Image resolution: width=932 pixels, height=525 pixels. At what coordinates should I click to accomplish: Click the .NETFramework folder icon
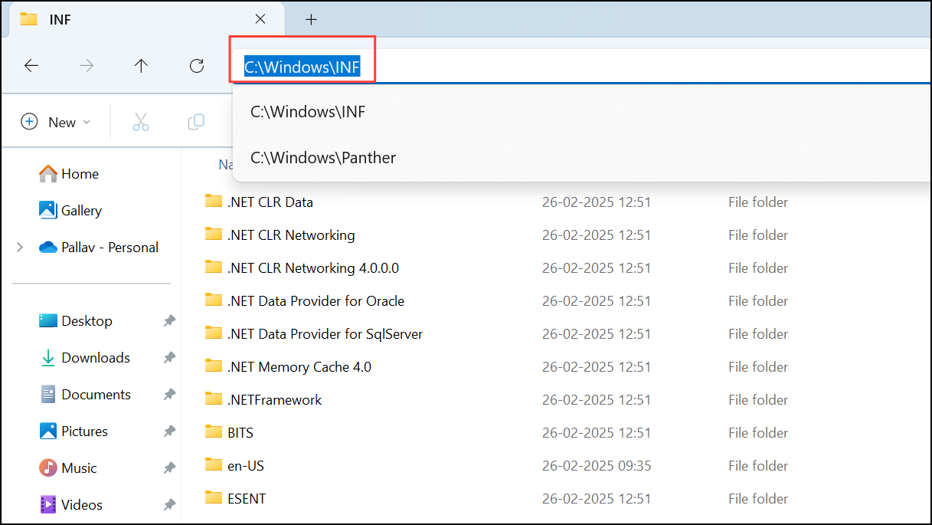click(x=213, y=399)
